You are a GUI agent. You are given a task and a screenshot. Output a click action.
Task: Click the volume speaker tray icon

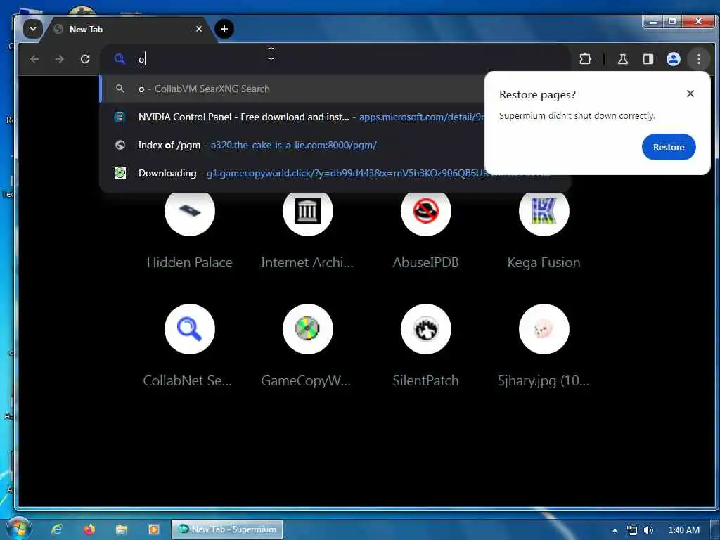click(648, 530)
